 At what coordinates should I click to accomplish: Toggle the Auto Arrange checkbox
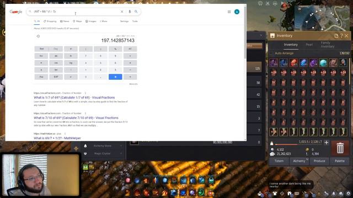(x=271, y=53)
